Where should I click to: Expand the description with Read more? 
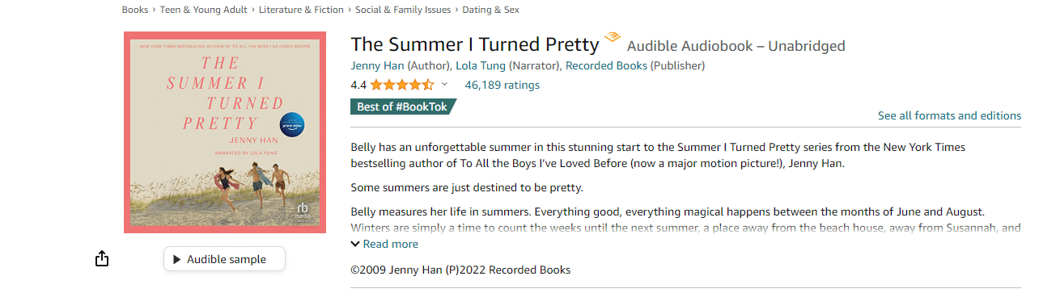pos(384,244)
